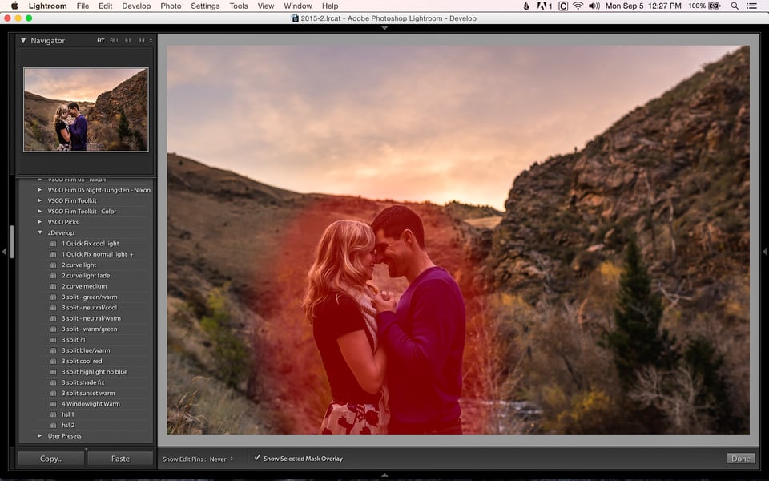Open Spotlight search magnifier icon

pyautogui.click(x=735, y=6)
